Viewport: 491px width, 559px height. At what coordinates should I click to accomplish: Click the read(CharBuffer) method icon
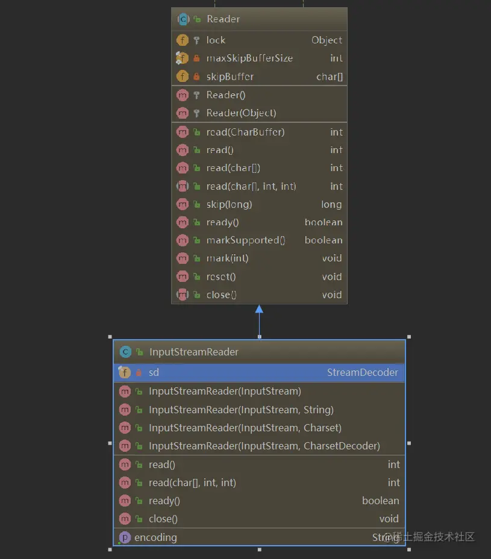(x=182, y=133)
